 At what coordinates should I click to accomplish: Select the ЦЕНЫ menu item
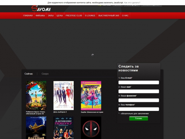60,16
